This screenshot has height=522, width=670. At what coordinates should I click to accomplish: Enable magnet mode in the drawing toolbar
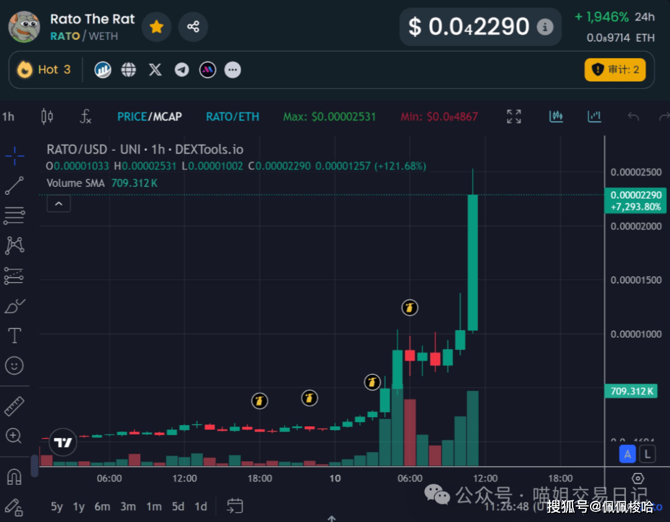pos(14,477)
